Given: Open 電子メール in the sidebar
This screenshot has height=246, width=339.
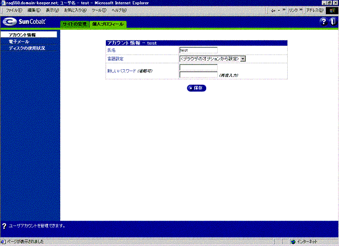Looking at the screenshot, I should (x=19, y=42).
